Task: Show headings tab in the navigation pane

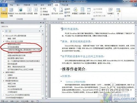Action: pyautogui.click(x=3, y=31)
